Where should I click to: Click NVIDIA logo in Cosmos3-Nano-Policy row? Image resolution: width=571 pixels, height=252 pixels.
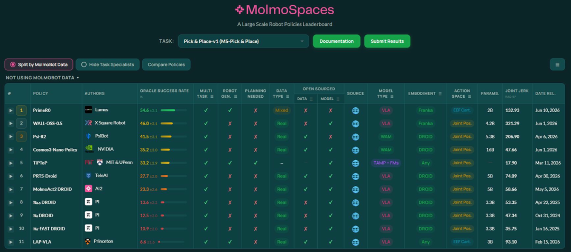click(89, 150)
